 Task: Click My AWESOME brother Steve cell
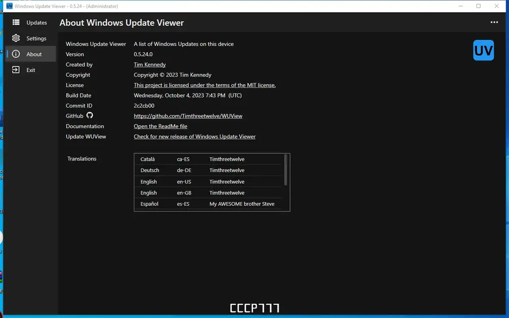tap(242, 204)
